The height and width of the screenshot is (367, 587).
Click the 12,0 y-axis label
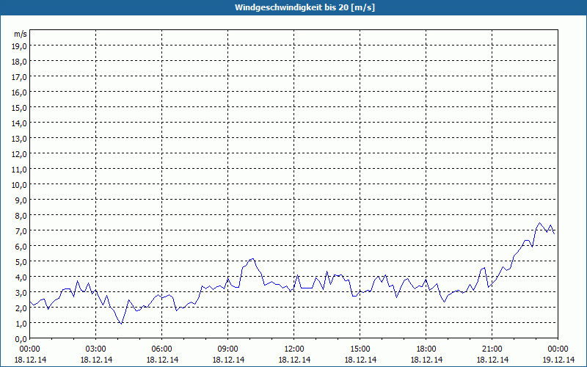(19, 154)
